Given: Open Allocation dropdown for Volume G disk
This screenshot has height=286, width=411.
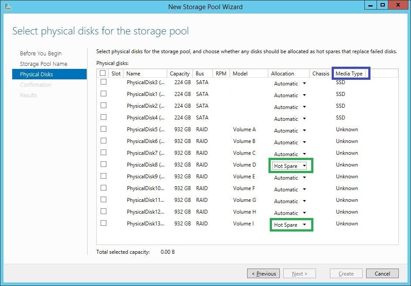Looking at the screenshot, I should 290,201.
